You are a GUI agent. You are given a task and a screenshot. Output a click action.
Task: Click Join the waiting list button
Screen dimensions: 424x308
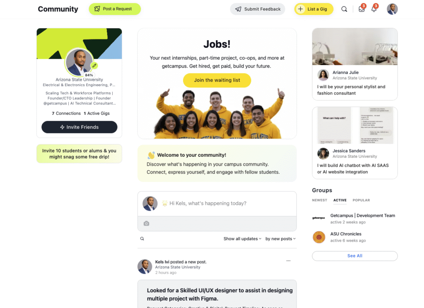pyautogui.click(x=217, y=80)
